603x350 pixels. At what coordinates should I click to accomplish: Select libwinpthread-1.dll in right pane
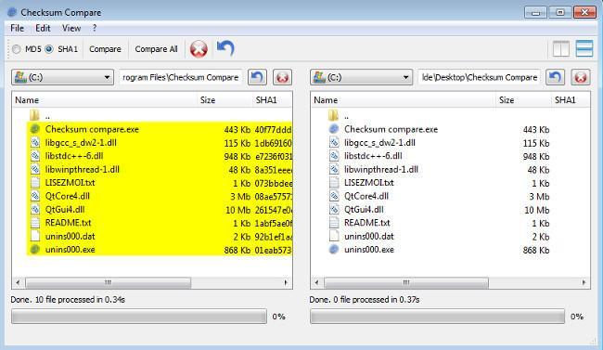point(381,169)
